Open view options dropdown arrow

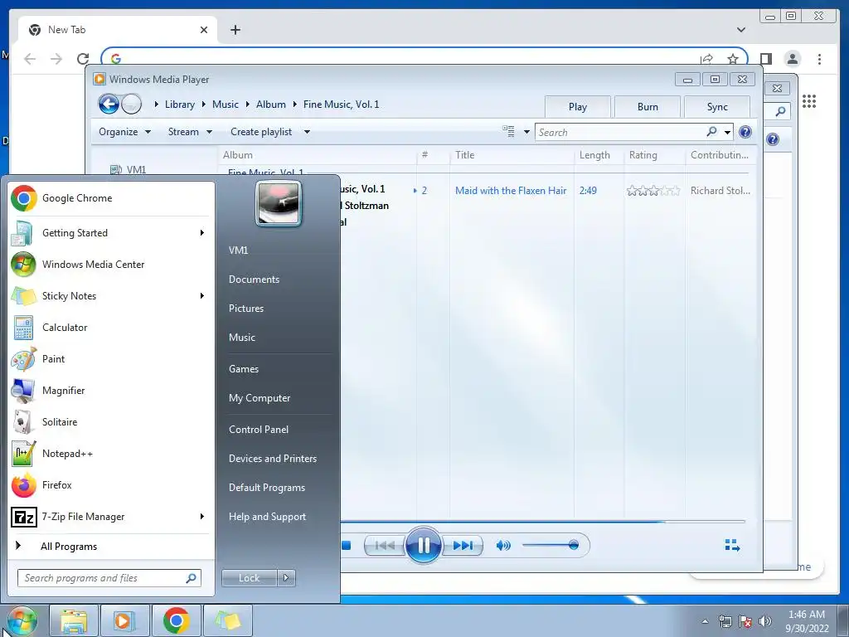[x=526, y=132]
